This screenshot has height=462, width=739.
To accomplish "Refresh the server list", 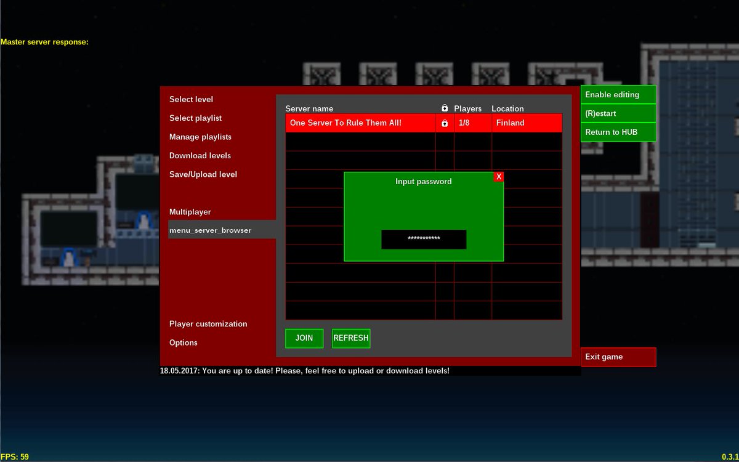I will point(351,338).
